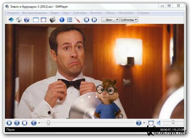
Task: Switch to compact mode window icon
Action: (x=36, y=20)
